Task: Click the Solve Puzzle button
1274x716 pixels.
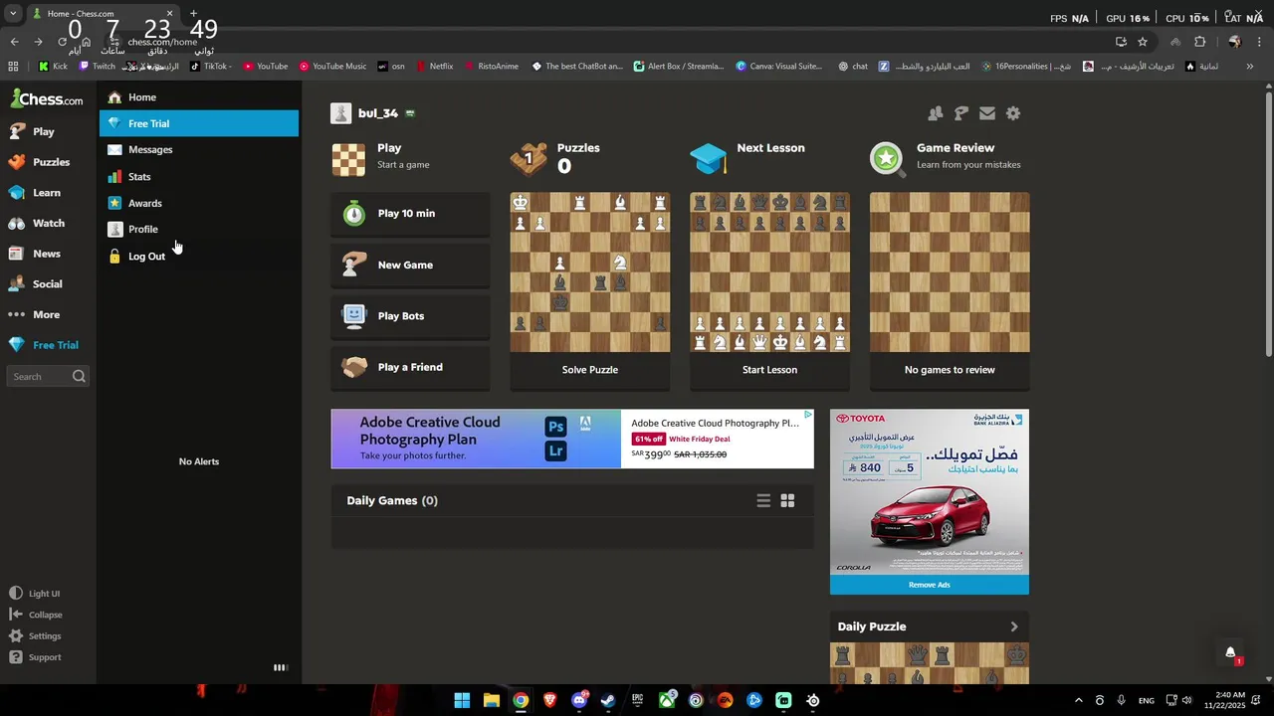Action: click(590, 370)
